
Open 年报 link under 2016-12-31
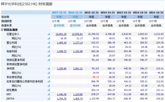coord(75,17)
